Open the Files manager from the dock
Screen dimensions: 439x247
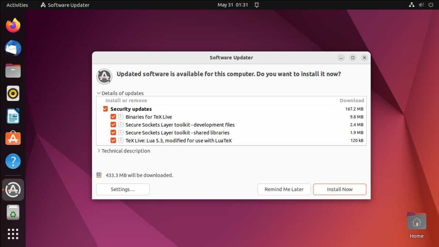[x=13, y=71]
